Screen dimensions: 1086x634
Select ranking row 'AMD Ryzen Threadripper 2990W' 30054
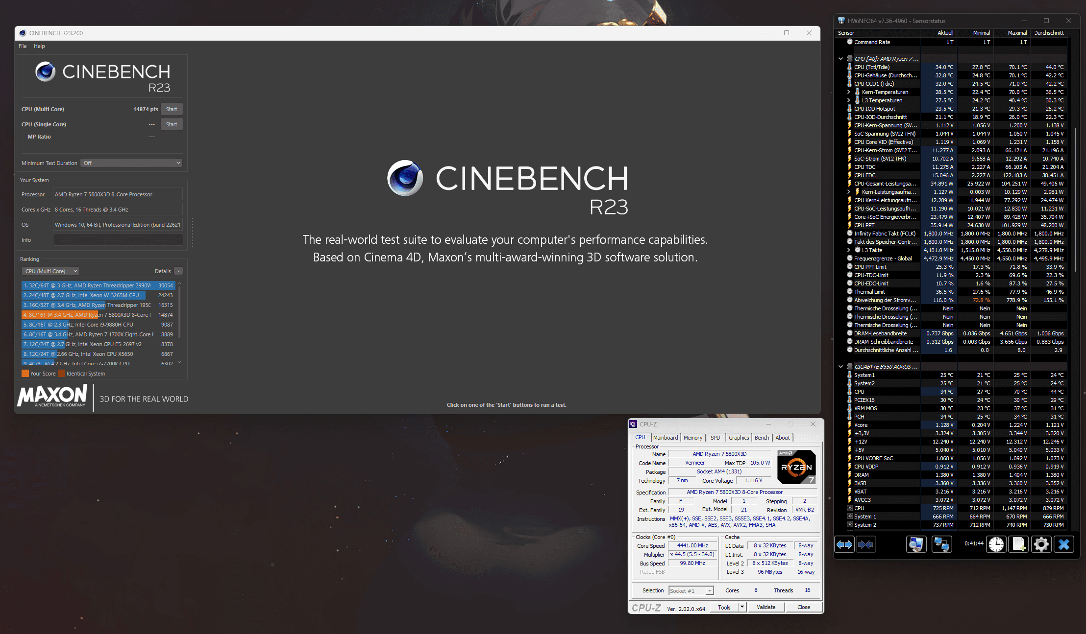[x=98, y=285]
